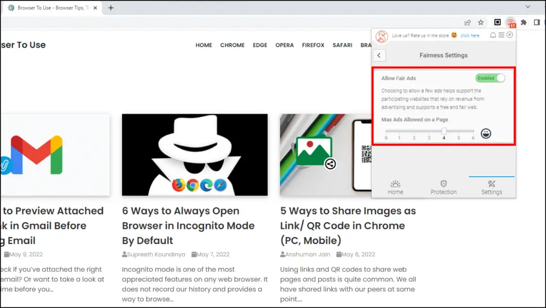The image size is (546, 308).
Task: Switch to the Home tab in popup
Action: click(x=396, y=187)
